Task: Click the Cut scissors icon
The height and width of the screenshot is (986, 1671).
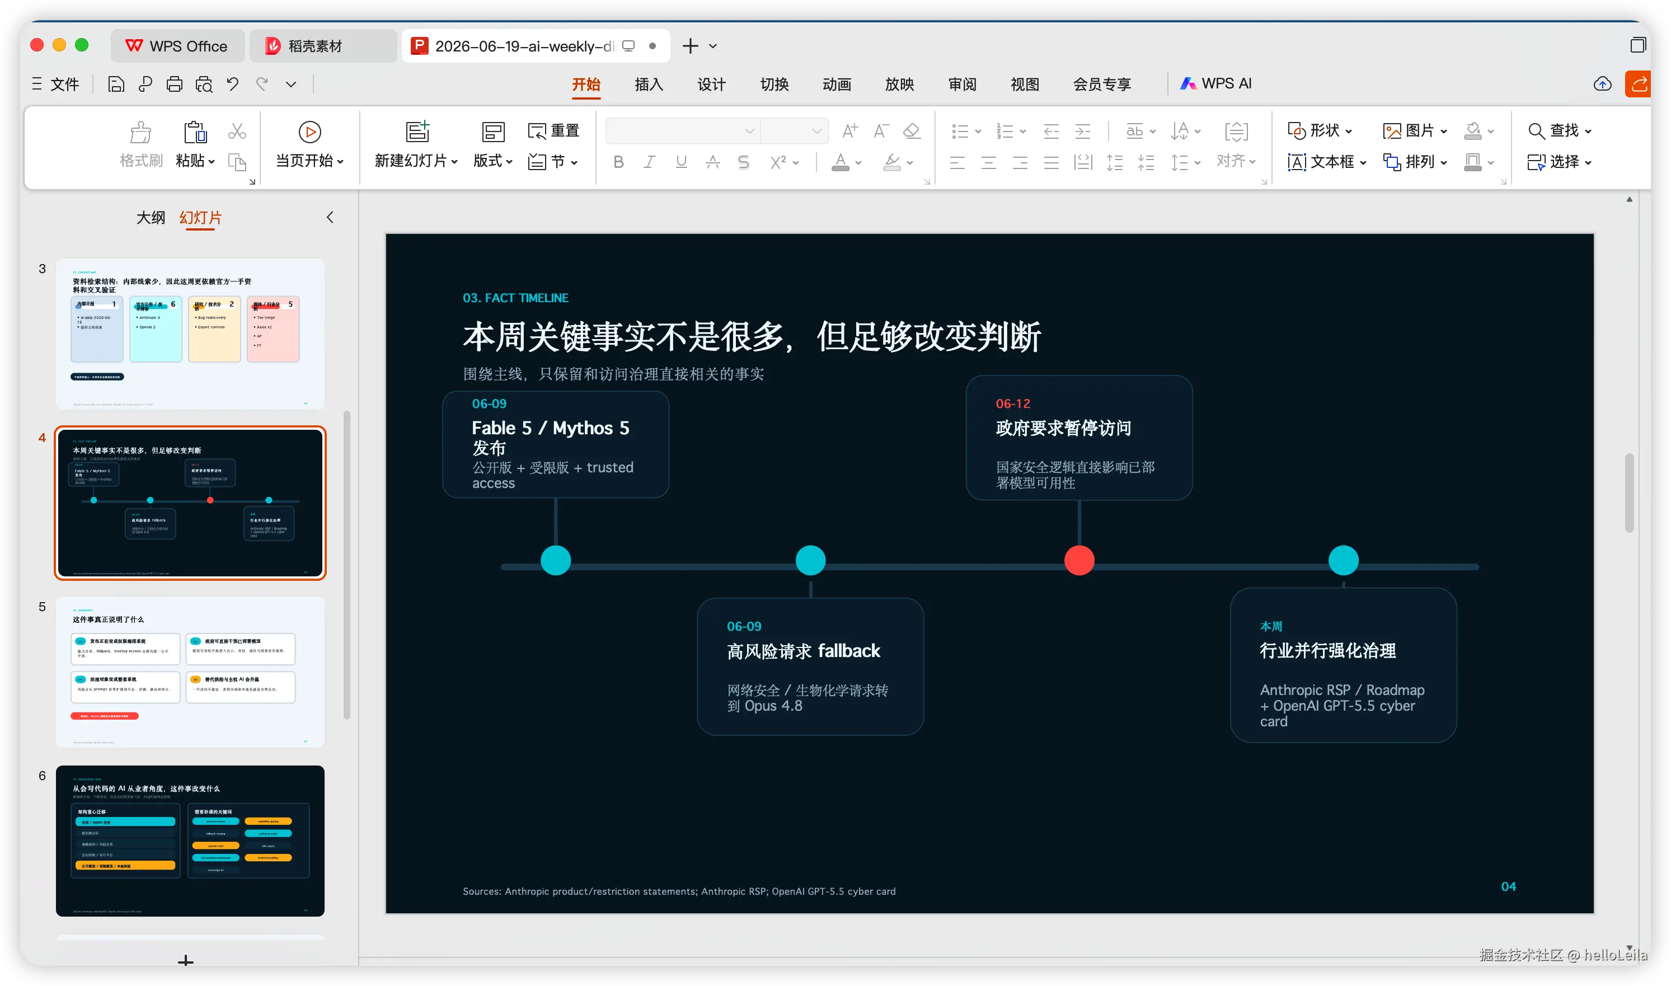Action: tap(237, 131)
